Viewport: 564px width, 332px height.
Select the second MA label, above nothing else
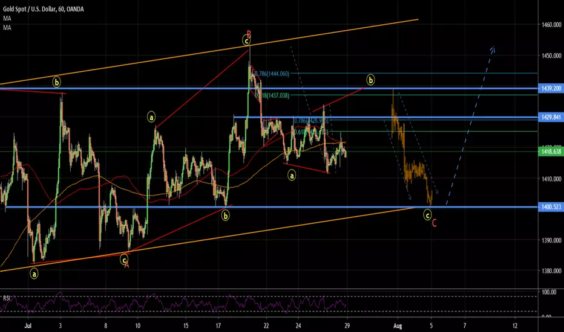[x=7, y=28]
